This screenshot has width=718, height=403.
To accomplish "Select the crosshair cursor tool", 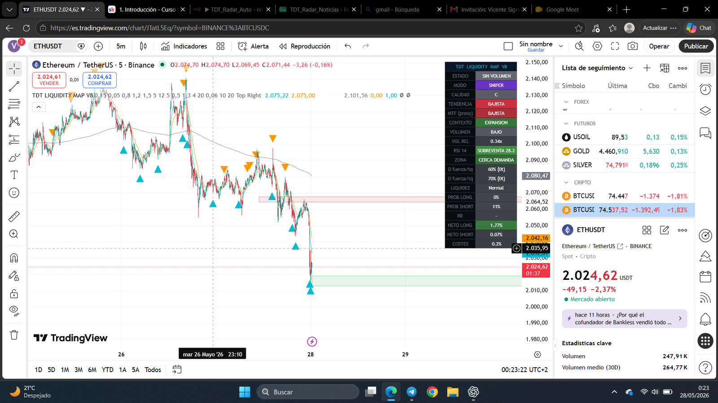I will coord(14,69).
